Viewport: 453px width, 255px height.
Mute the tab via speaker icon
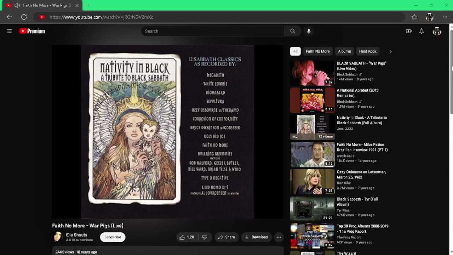17,5
